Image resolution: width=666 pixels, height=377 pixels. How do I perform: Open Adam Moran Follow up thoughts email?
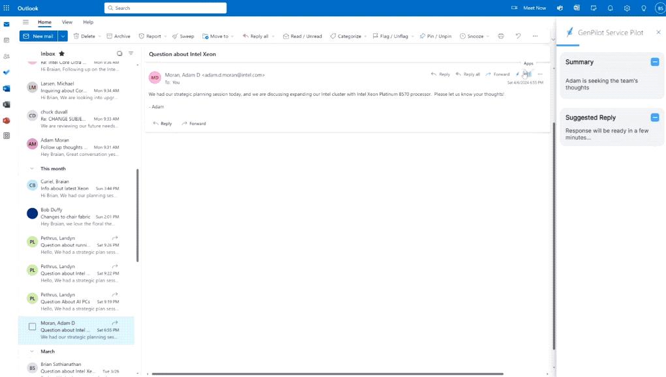pyautogui.click(x=76, y=147)
